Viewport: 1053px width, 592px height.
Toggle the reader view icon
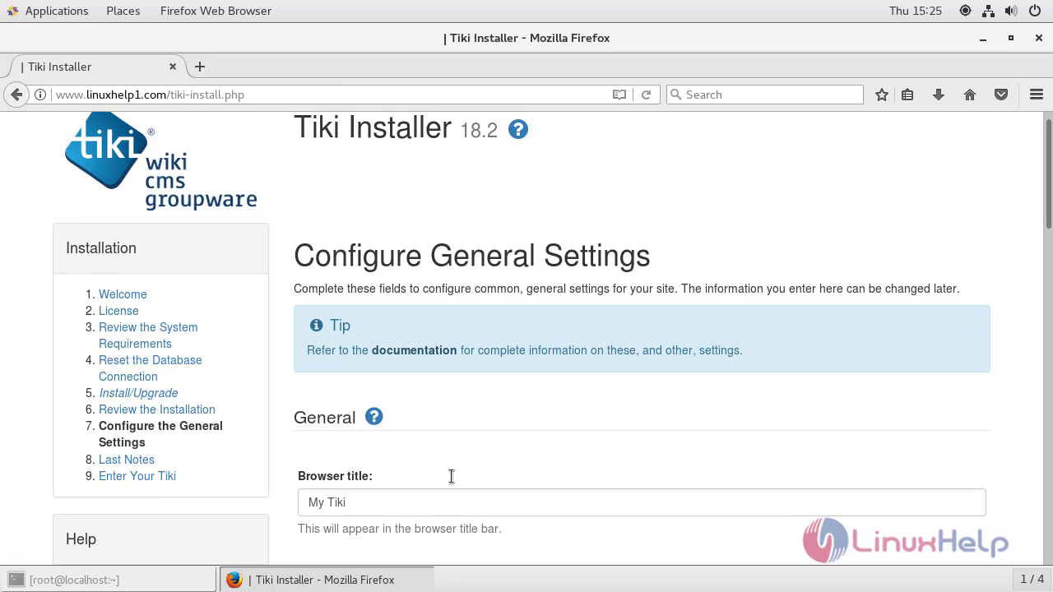coord(619,95)
